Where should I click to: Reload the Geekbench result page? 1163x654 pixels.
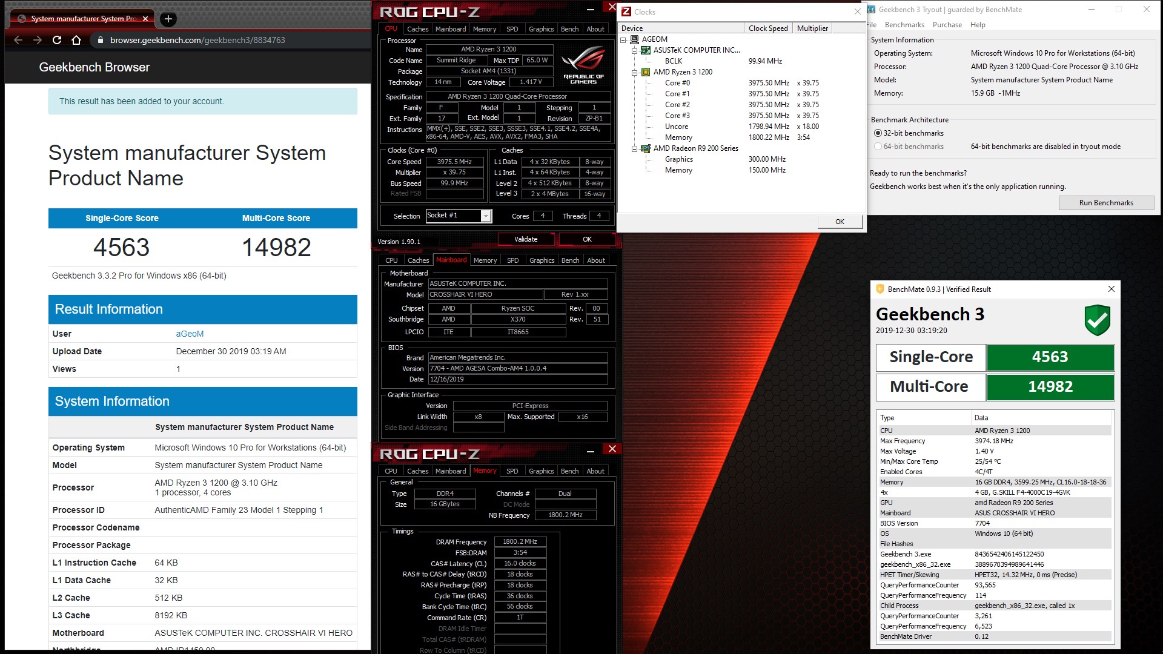(x=57, y=40)
